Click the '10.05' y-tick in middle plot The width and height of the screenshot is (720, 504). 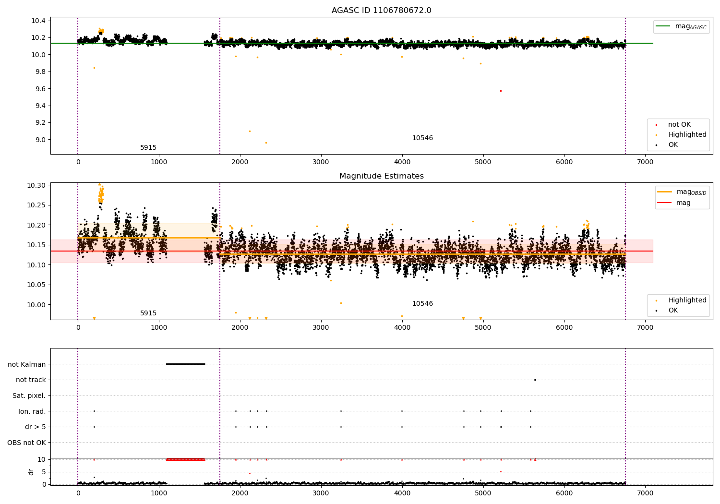[38, 285]
